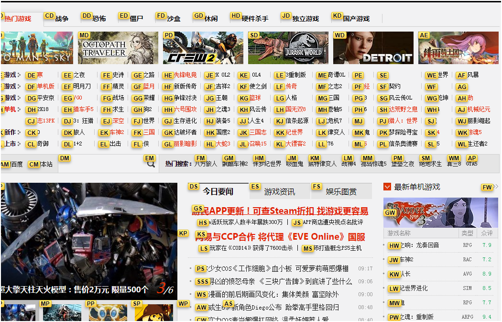Viewport: 502px width, 322px height.
Task: Click the red icon before 最新单机游戏
Action: (x=387, y=187)
